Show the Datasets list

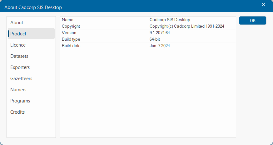[x=19, y=56]
